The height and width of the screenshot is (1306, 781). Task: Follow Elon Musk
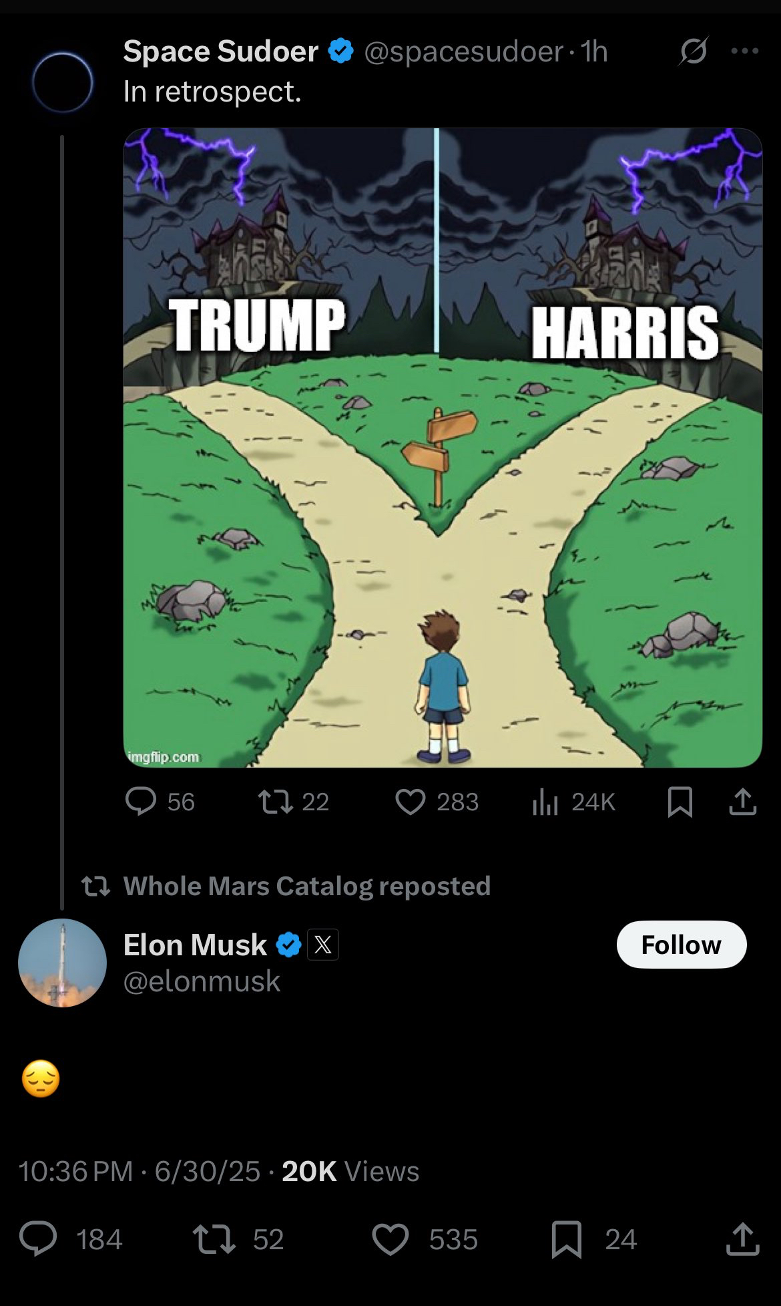tap(681, 945)
